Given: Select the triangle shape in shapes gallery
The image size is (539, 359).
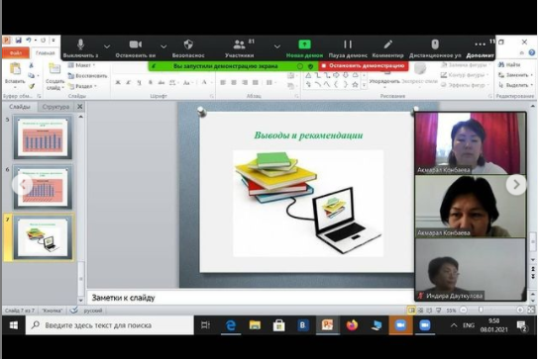Looking at the screenshot, I should (x=308, y=75).
